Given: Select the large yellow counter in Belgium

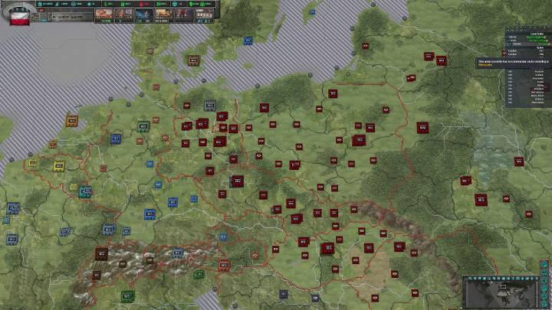Looking at the screenshot, I should [59, 166].
